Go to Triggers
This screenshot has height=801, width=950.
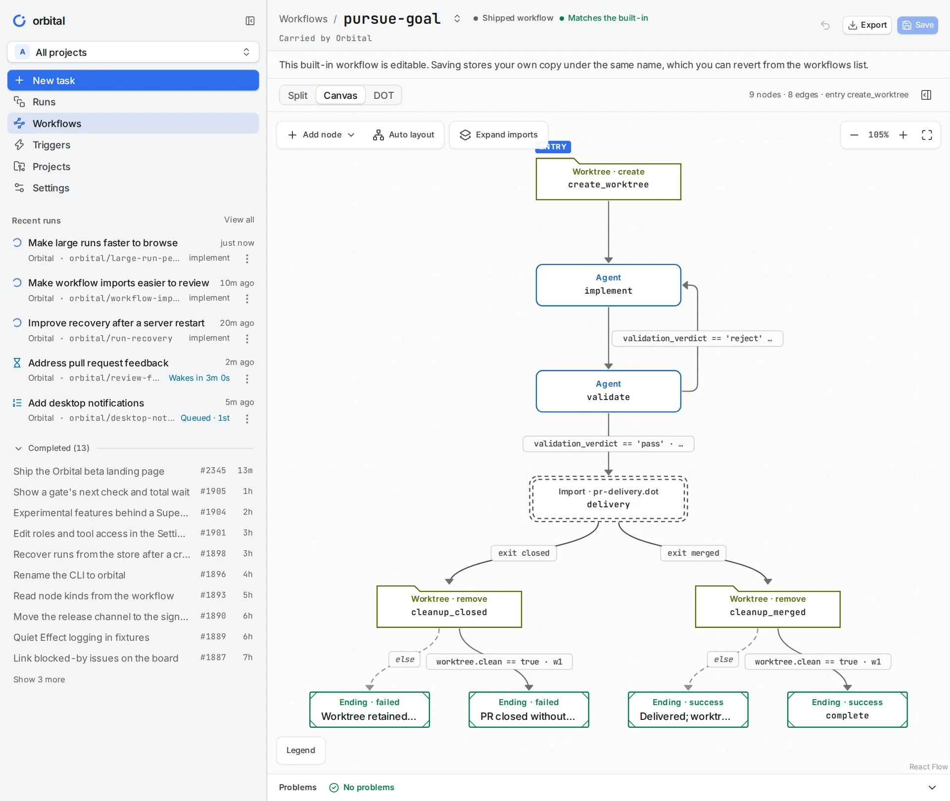click(133, 145)
